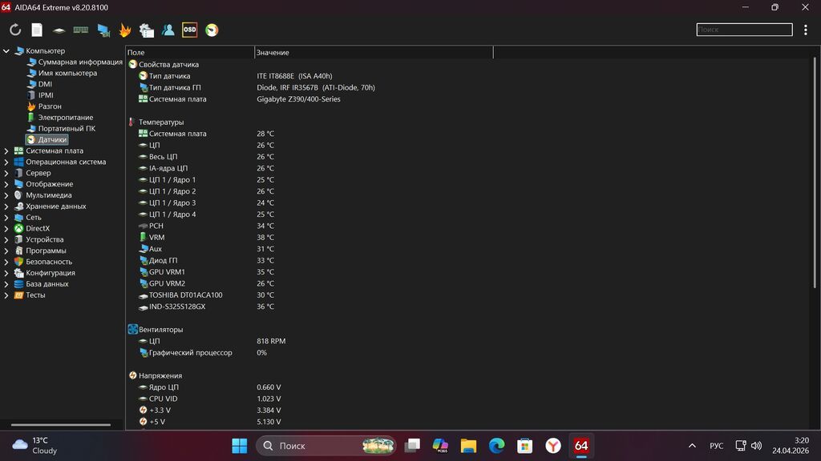Expand the Безопасность tree node
Screen dimensions: 821x461
coord(6,262)
